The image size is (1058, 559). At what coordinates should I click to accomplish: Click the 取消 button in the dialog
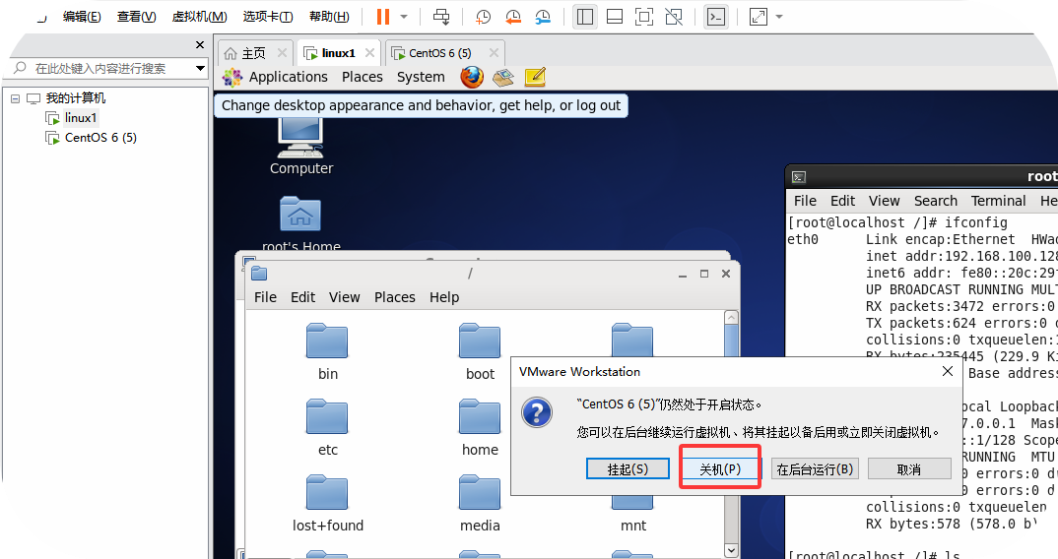click(x=909, y=468)
